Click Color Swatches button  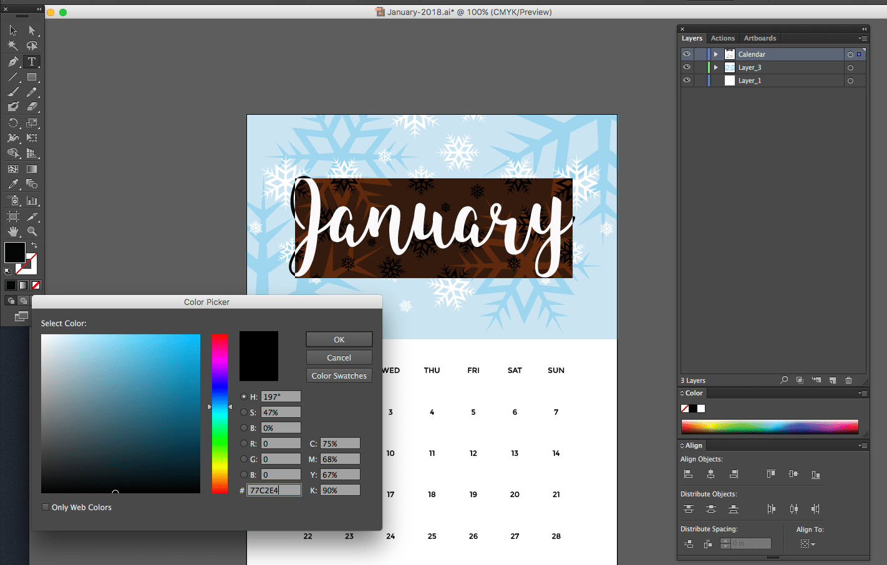(339, 375)
